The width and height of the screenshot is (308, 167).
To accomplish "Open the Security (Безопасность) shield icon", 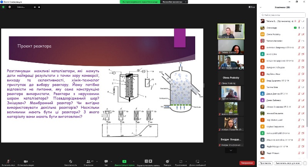I will click(x=70, y=161).
